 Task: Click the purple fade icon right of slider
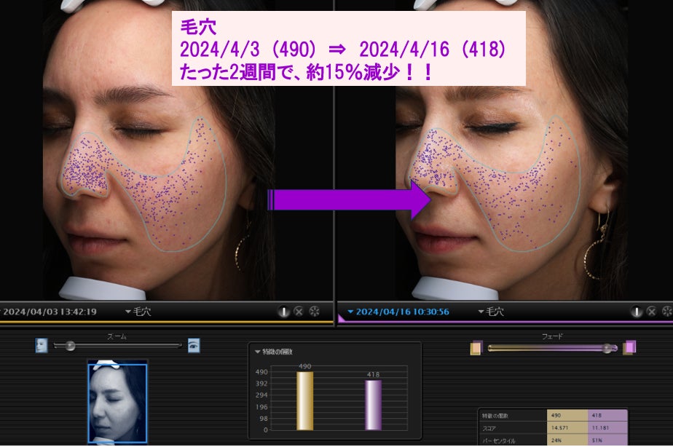coord(629,347)
